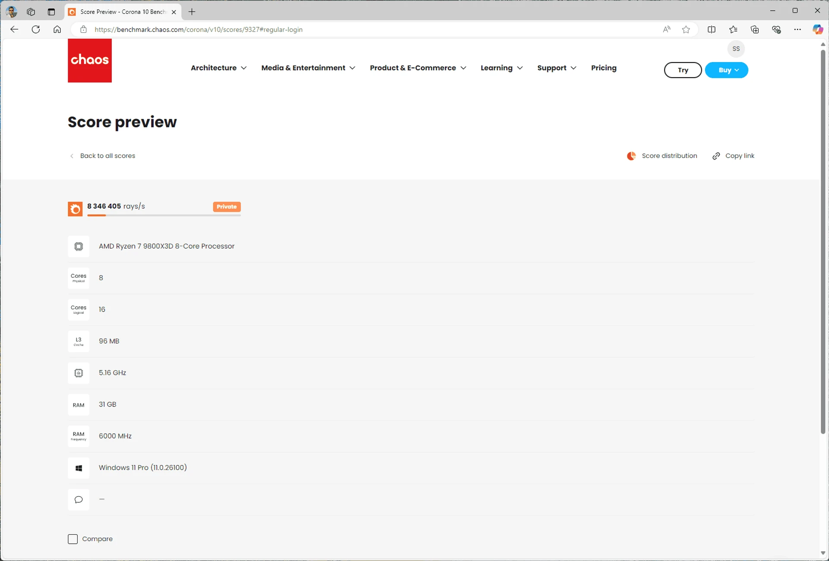Click the '5.16 GHz' value
The width and height of the screenshot is (829, 561).
click(112, 372)
